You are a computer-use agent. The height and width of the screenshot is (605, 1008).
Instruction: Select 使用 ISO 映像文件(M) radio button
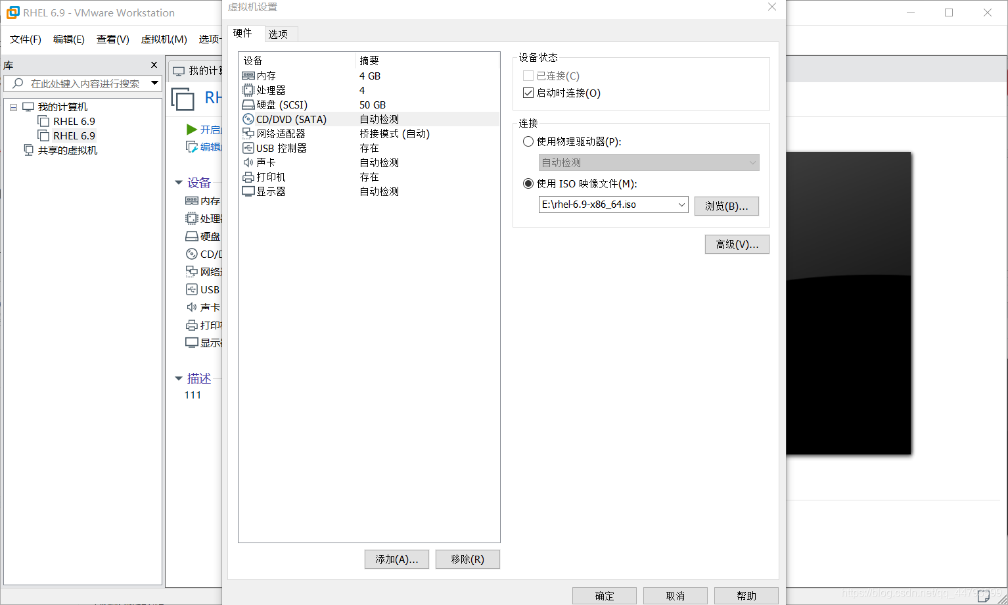(x=528, y=183)
